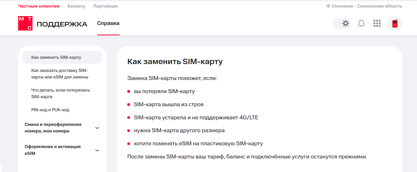Open Партнёрам section

[x=105, y=6]
